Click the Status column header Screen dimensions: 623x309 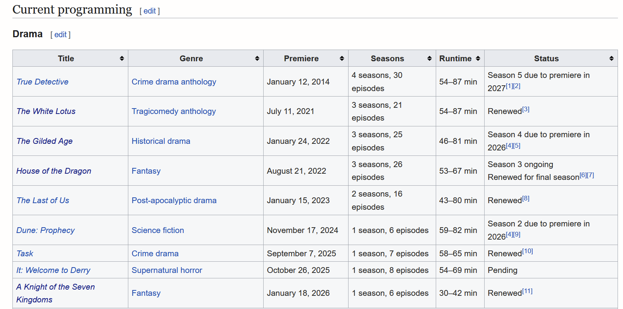(551, 59)
